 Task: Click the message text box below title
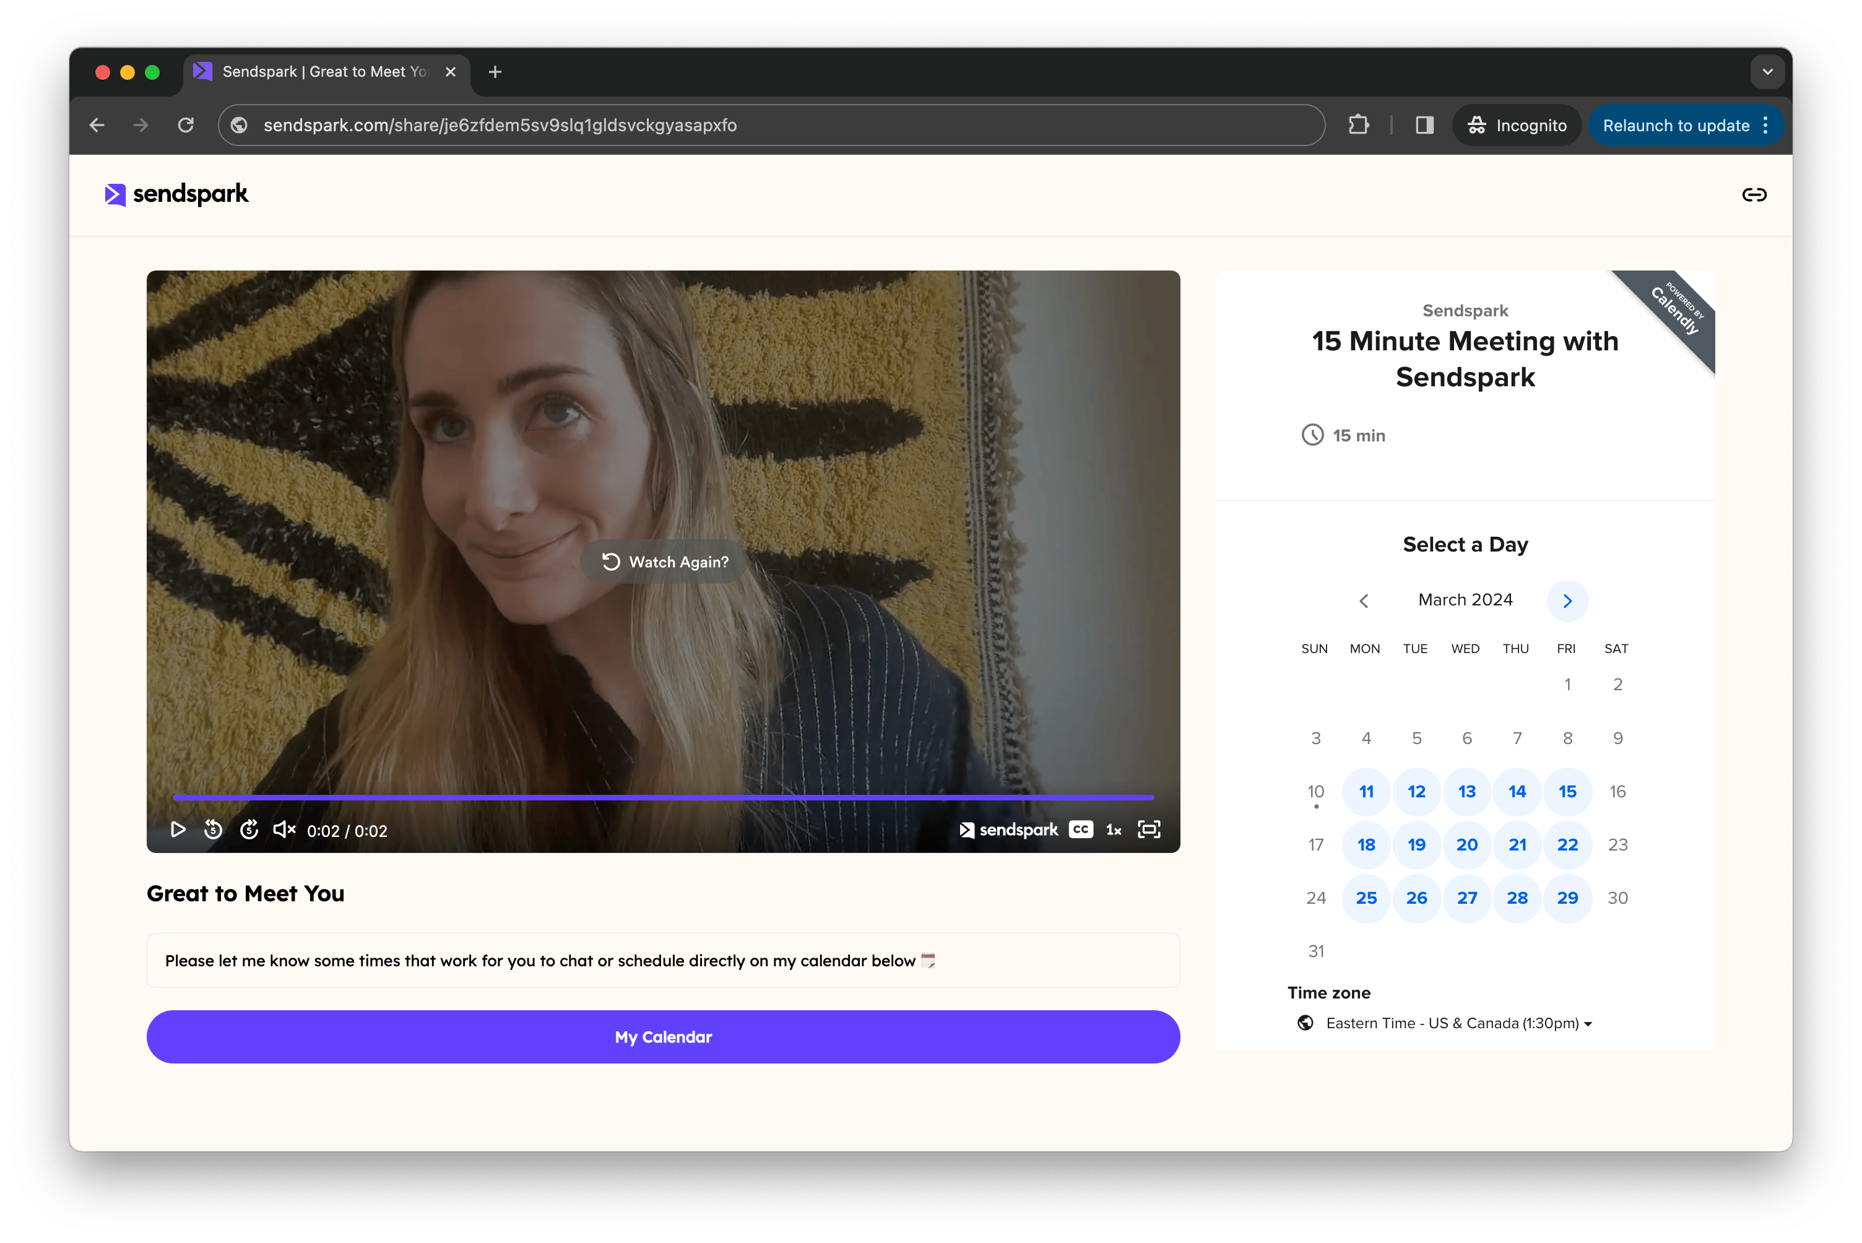pyautogui.click(x=664, y=961)
